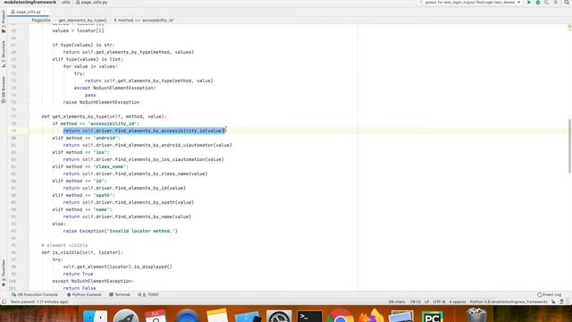
Task: Click the find_elements_by_android_uiautomator line
Action: click(x=147, y=145)
